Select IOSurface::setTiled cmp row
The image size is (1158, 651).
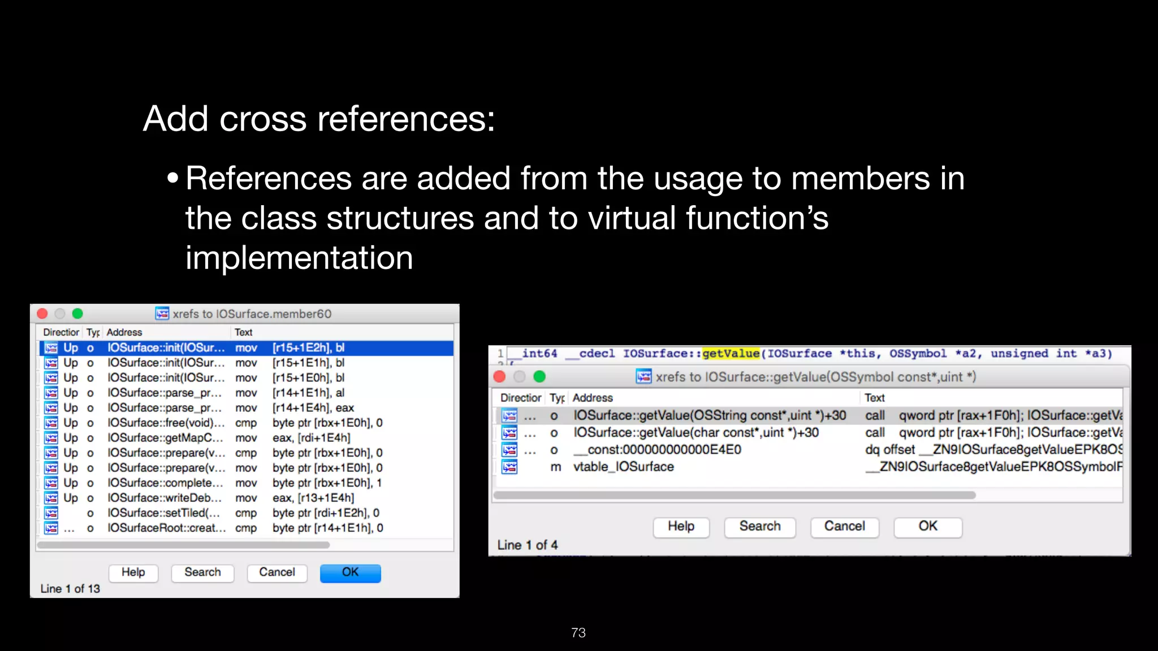(246, 513)
